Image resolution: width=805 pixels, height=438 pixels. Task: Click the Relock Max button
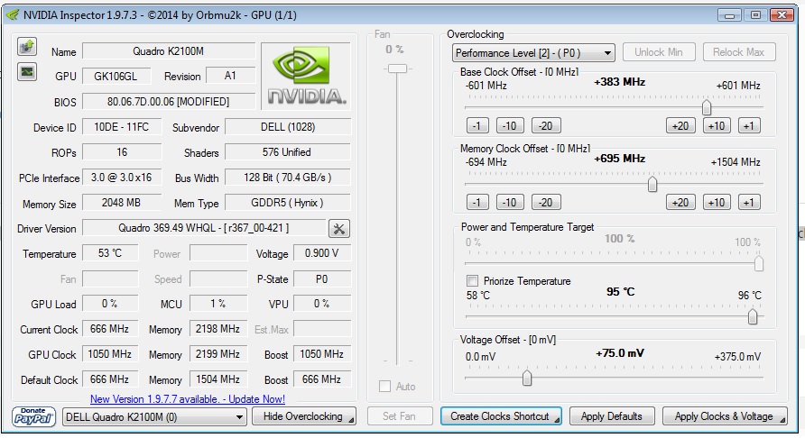point(738,52)
